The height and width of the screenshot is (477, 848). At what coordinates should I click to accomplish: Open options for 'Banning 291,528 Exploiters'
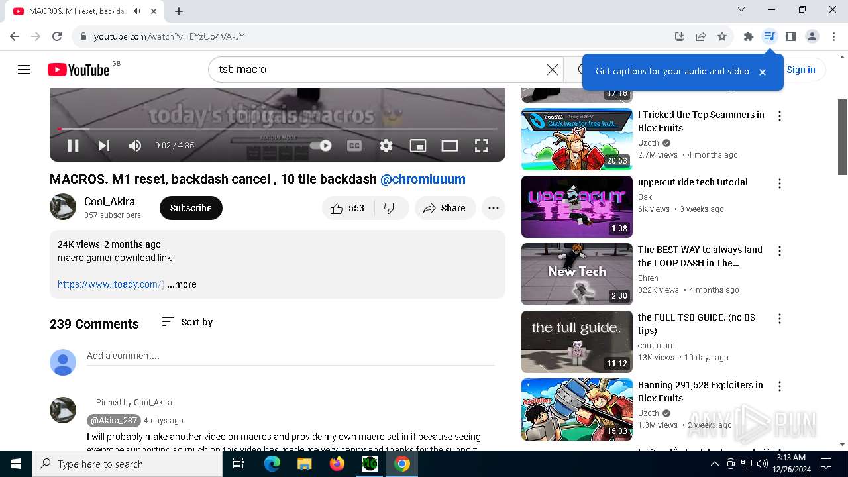(780, 386)
